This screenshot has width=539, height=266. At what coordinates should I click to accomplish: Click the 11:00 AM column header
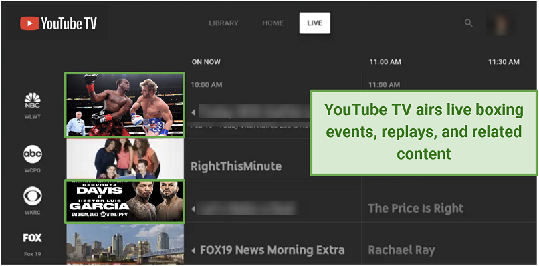point(385,62)
